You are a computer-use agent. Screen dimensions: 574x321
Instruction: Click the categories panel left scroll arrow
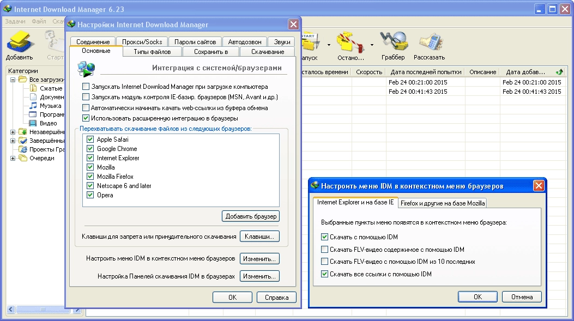11,310
